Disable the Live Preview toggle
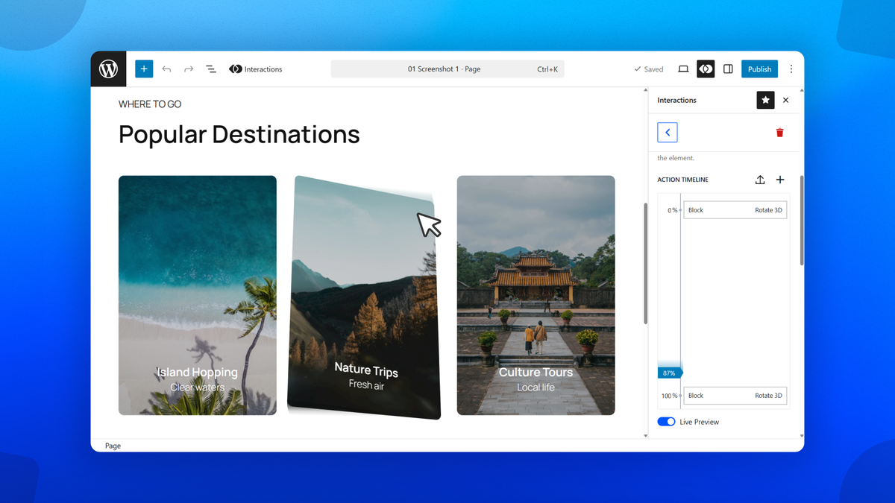This screenshot has height=503, width=895. point(666,421)
